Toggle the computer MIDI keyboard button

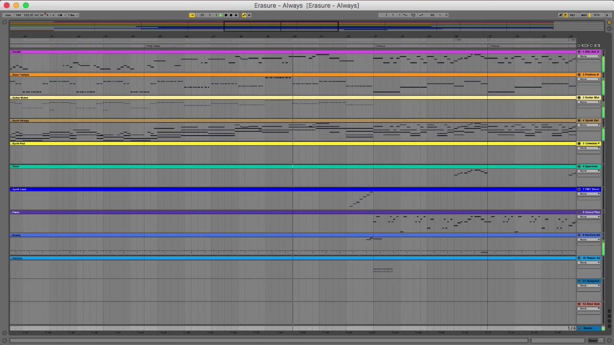(565, 15)
